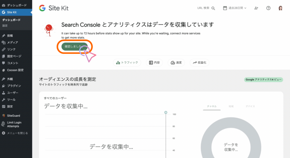The width and height of the screenshot is (290, 158).
Task: Open the プラグイン menu in sidebar
Action: click(x=14, y=86)
